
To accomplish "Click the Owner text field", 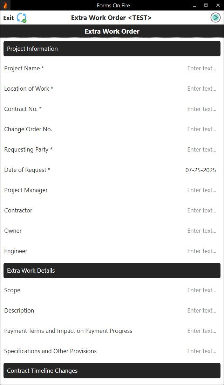I will click(202, 231).
